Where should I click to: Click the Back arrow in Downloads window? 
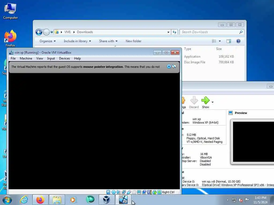pos(39,32)
